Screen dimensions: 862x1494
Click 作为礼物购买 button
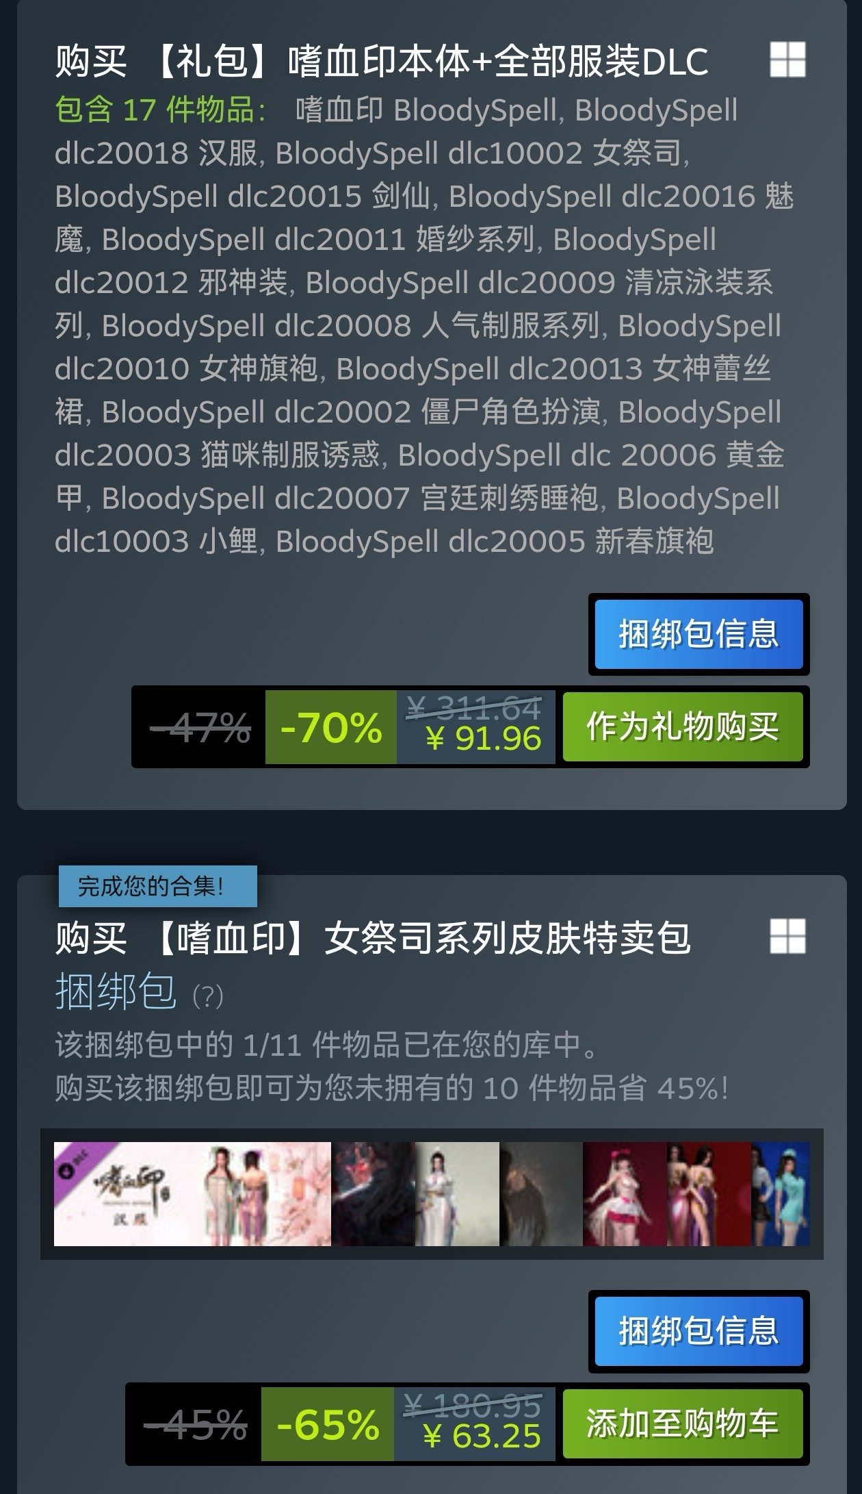click(x=683, y=726)
